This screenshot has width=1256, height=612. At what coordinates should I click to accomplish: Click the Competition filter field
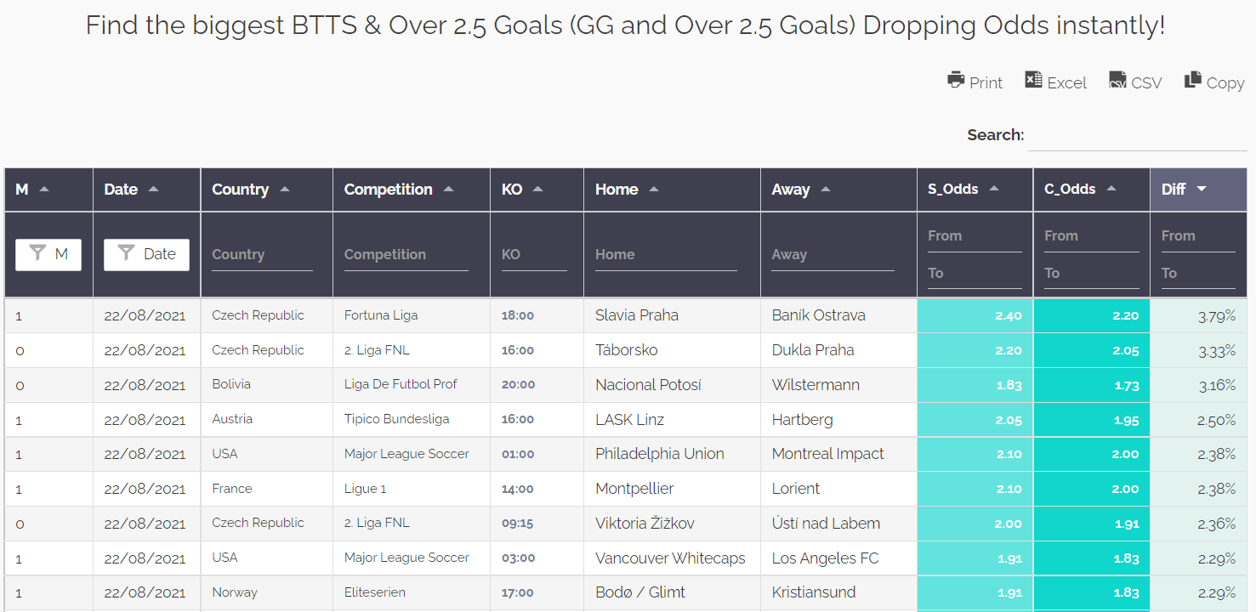pyautogui.click(x=406, y=254)
